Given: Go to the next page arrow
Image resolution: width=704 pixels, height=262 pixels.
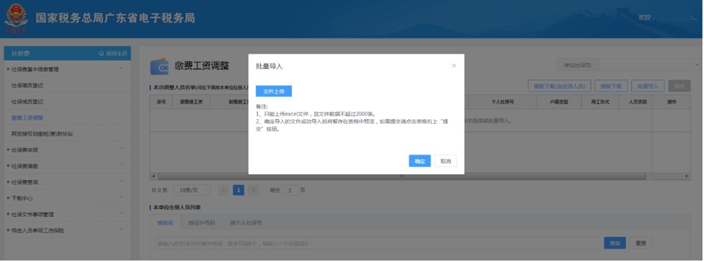Looking at the screenshot, I should point(254,190).
